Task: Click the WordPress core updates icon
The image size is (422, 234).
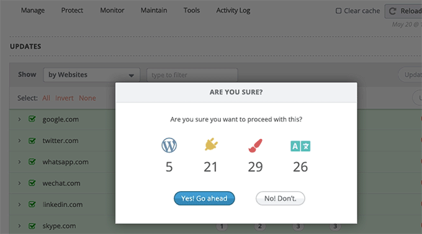Action: click(x=169, y=145)
